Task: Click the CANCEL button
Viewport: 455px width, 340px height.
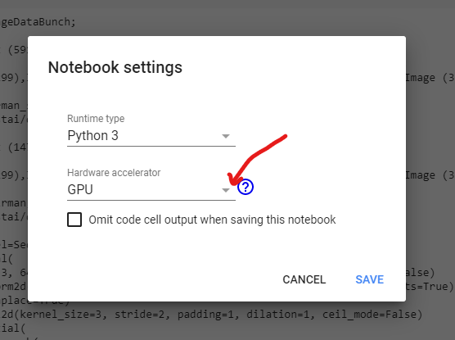Action: tap(304, 279)
